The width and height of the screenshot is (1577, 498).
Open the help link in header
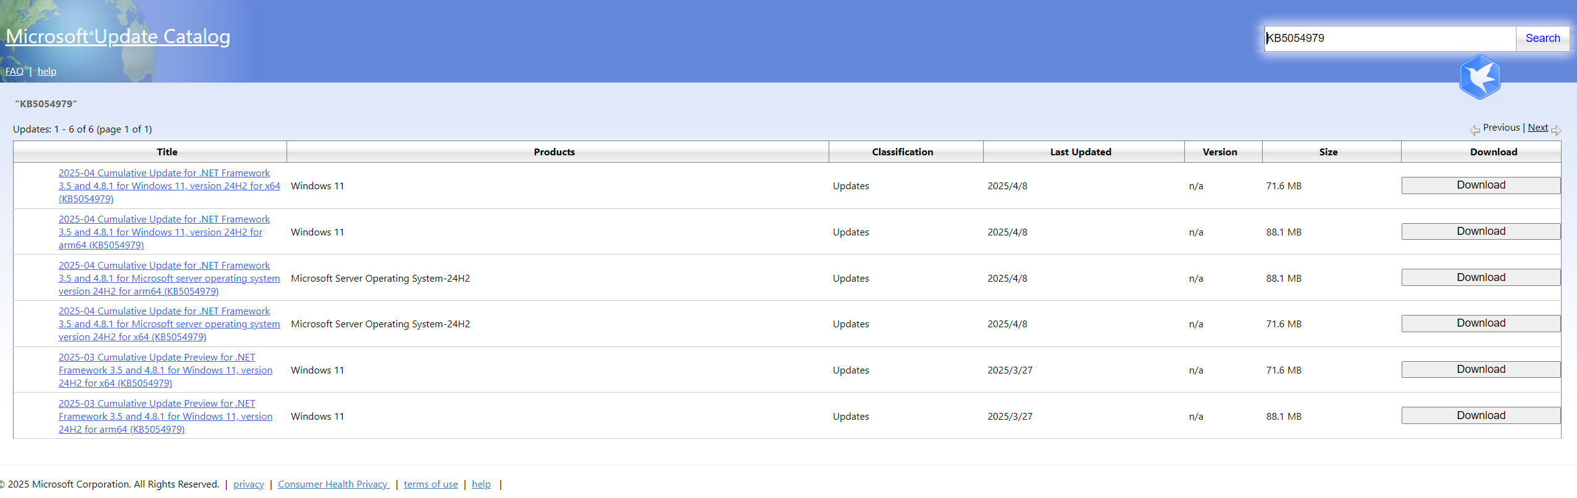tap(47, 71)
